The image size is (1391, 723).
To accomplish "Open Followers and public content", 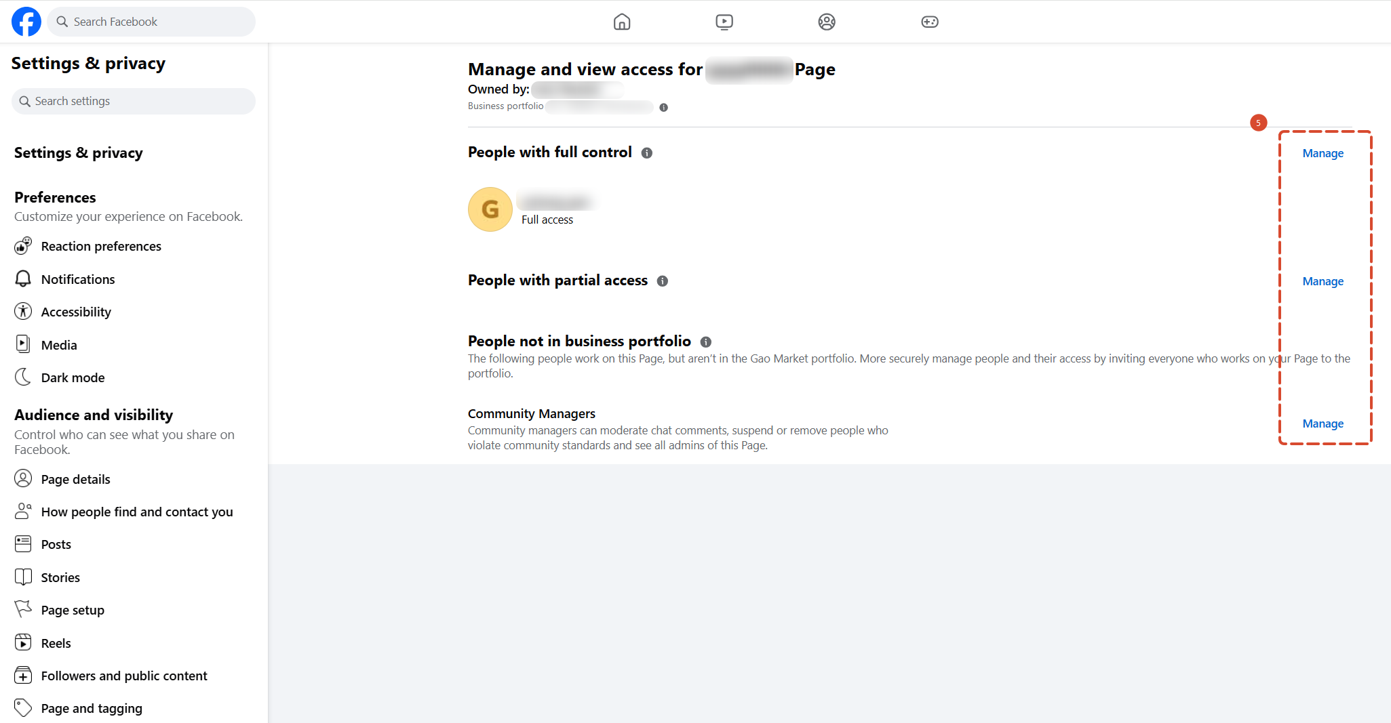I will [x=124, y=676].
